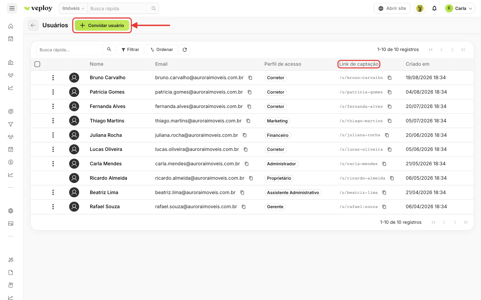Screen dimensions: 481x300
Task: Click the home icon in sidebar
Action: (x=11, y=26)
